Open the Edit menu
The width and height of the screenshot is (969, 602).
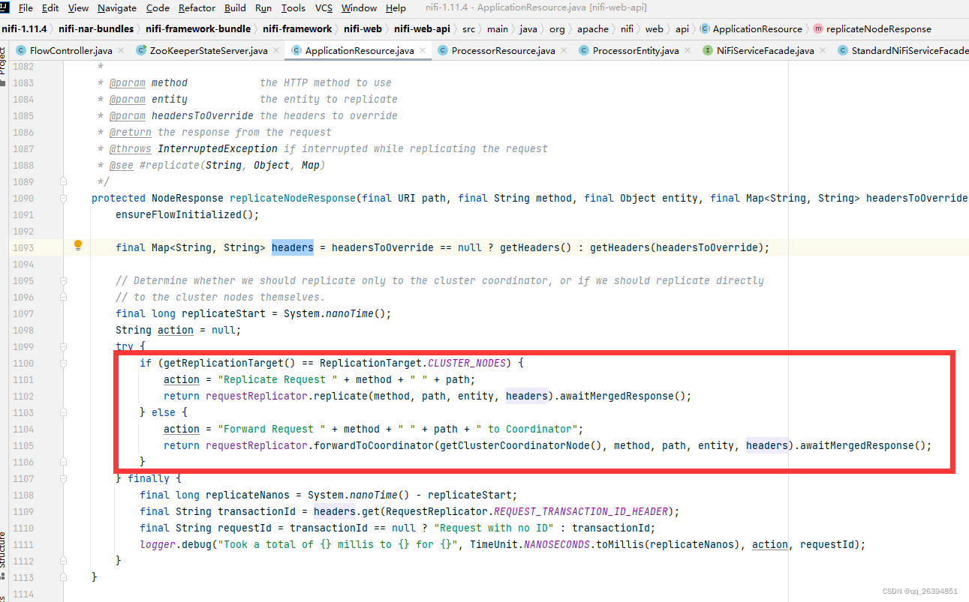click(50, 8)
